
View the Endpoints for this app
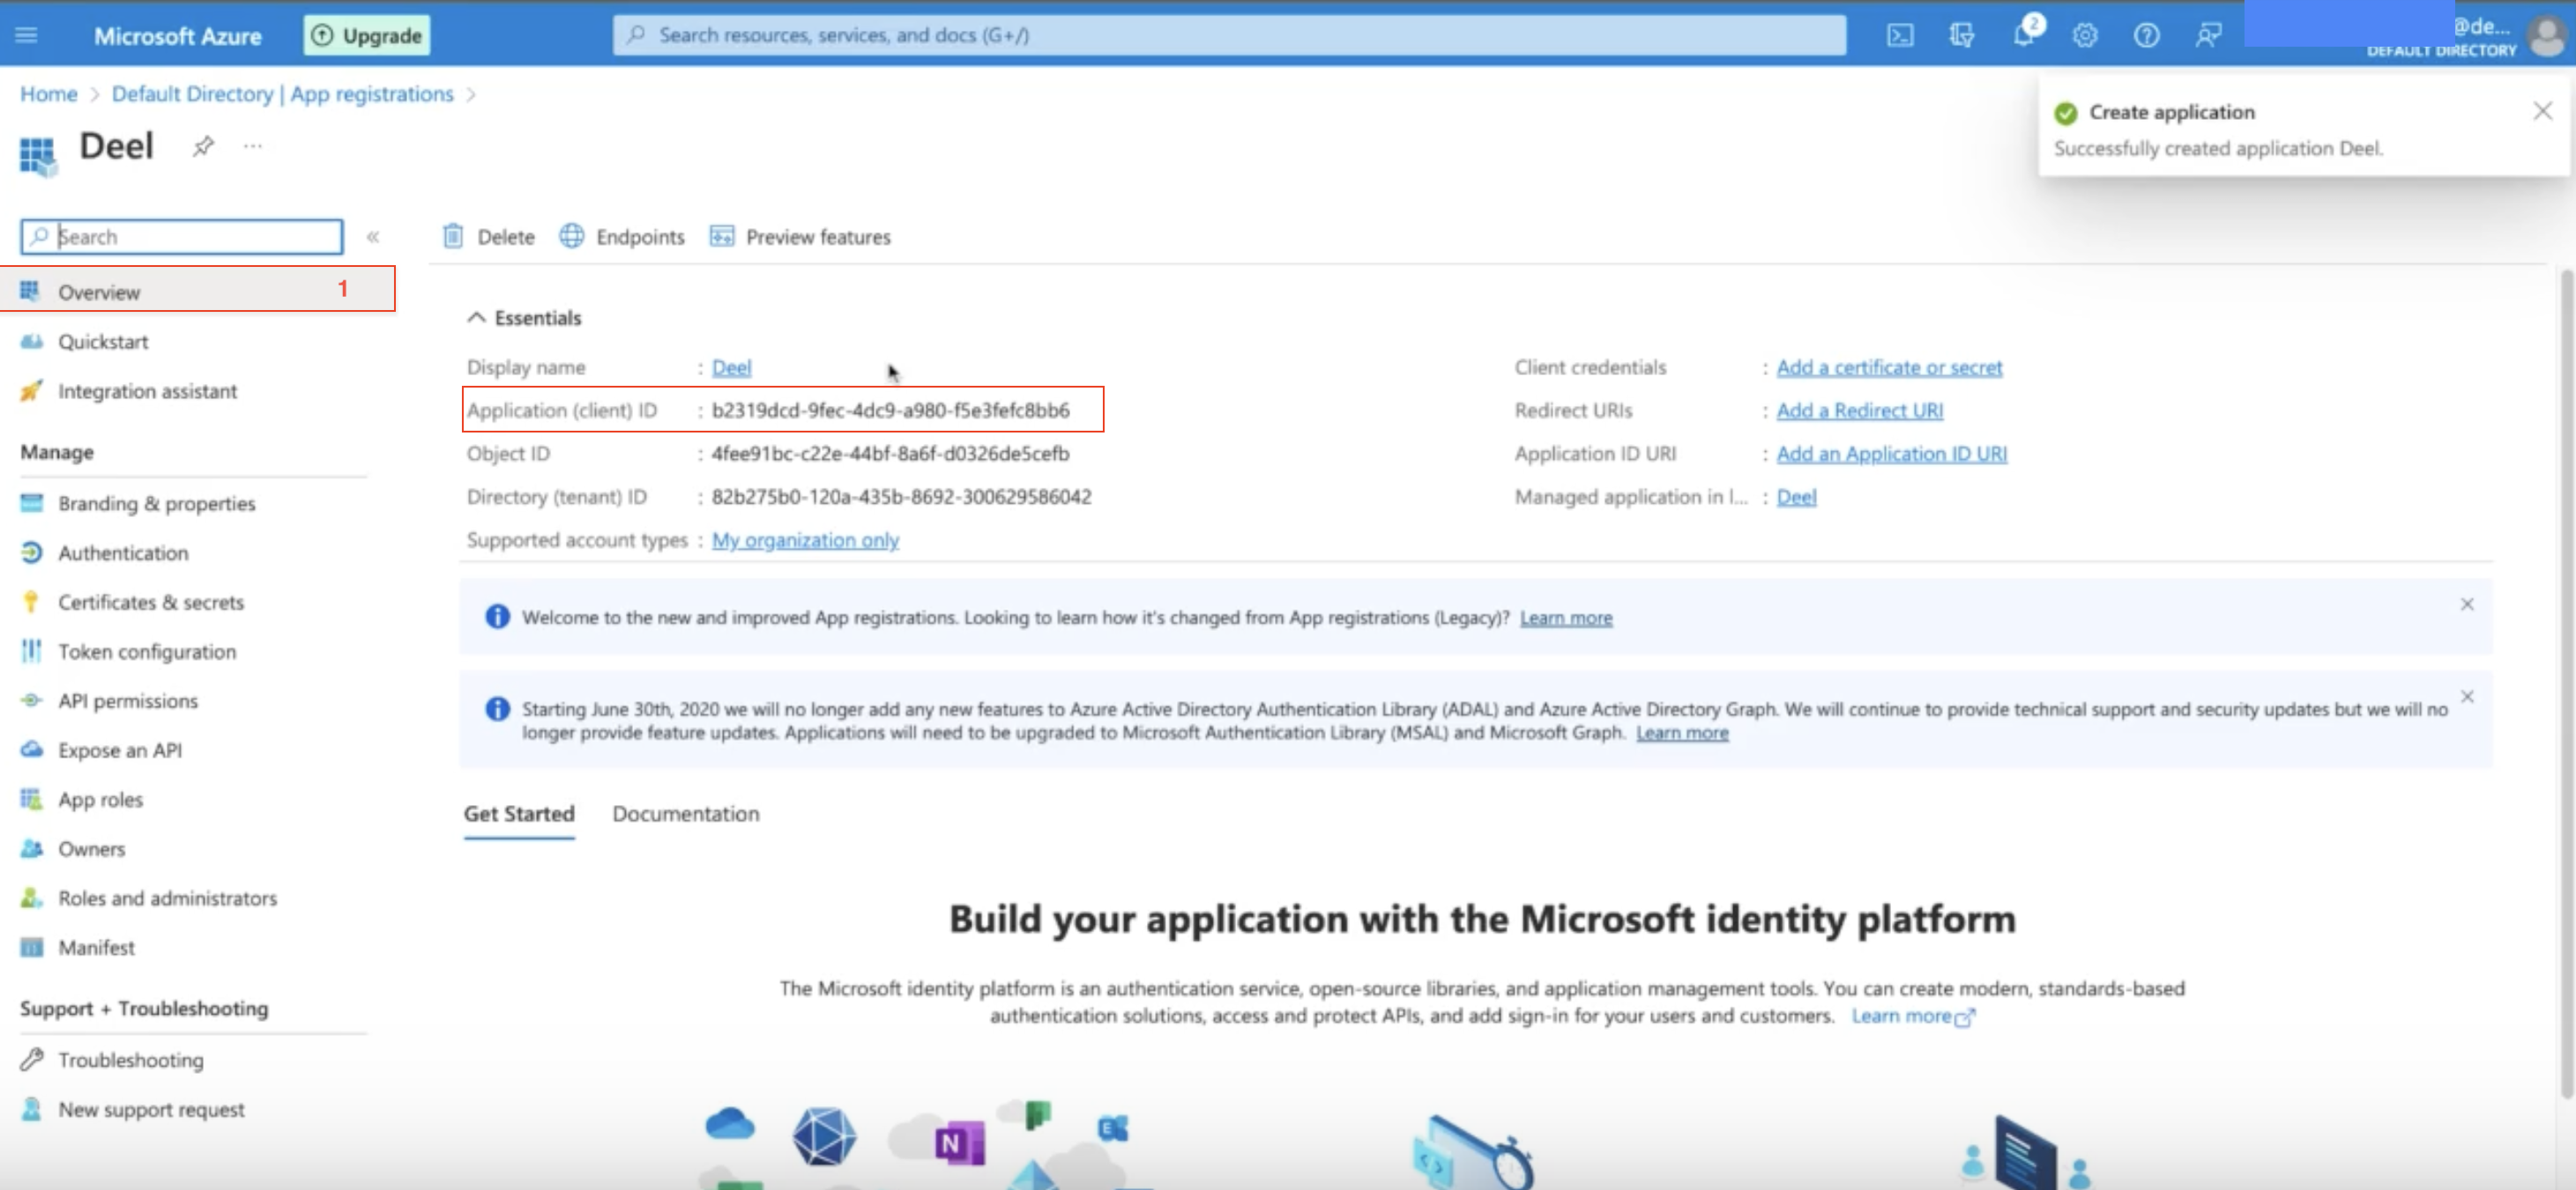tap(622, 237)
